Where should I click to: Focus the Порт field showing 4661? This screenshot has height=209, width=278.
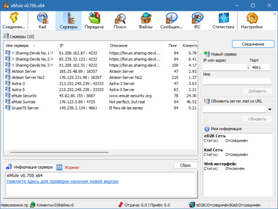tap(260, 67)
